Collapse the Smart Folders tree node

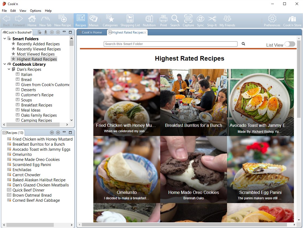click(x=5, y=39)
